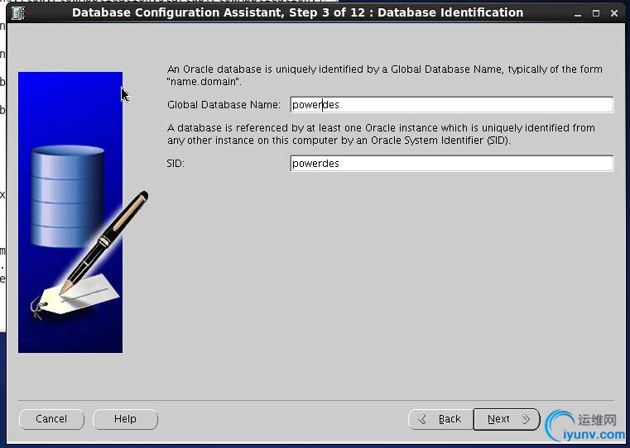Click the Global Database Name input field

click(452, 105)
